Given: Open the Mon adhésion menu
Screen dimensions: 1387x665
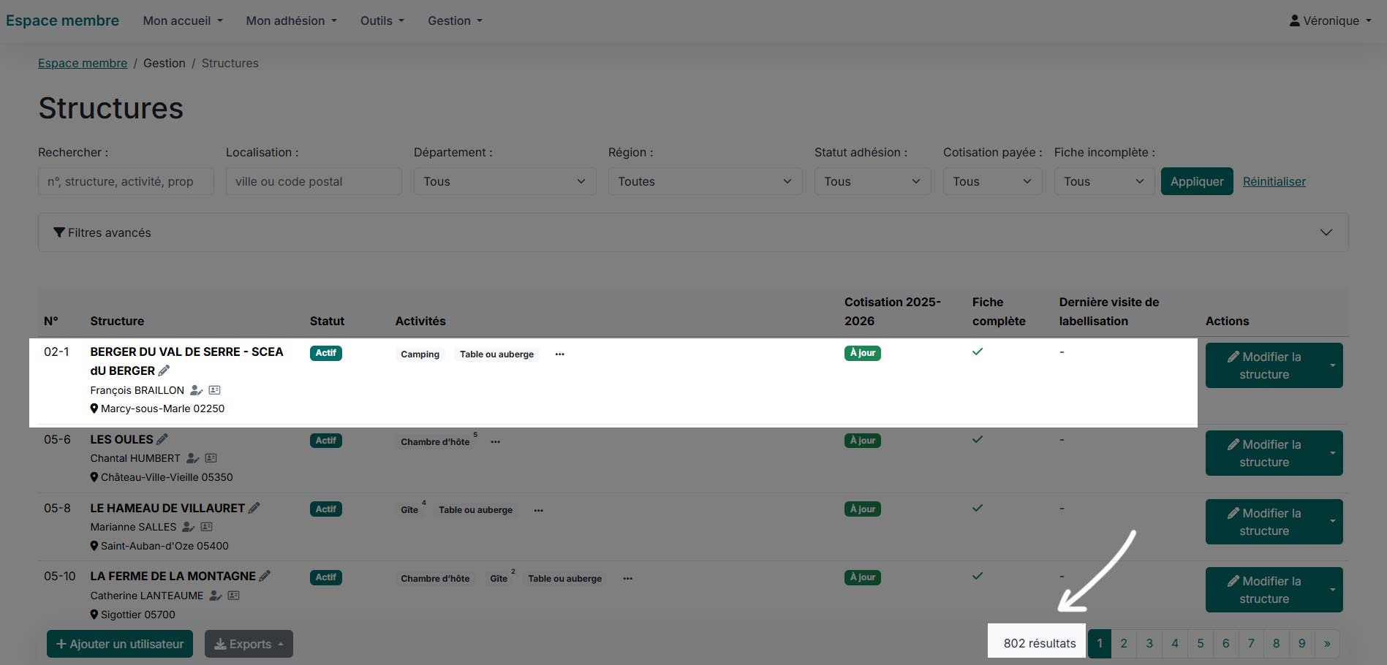Looking at the screenshot, I should (291, 20).
